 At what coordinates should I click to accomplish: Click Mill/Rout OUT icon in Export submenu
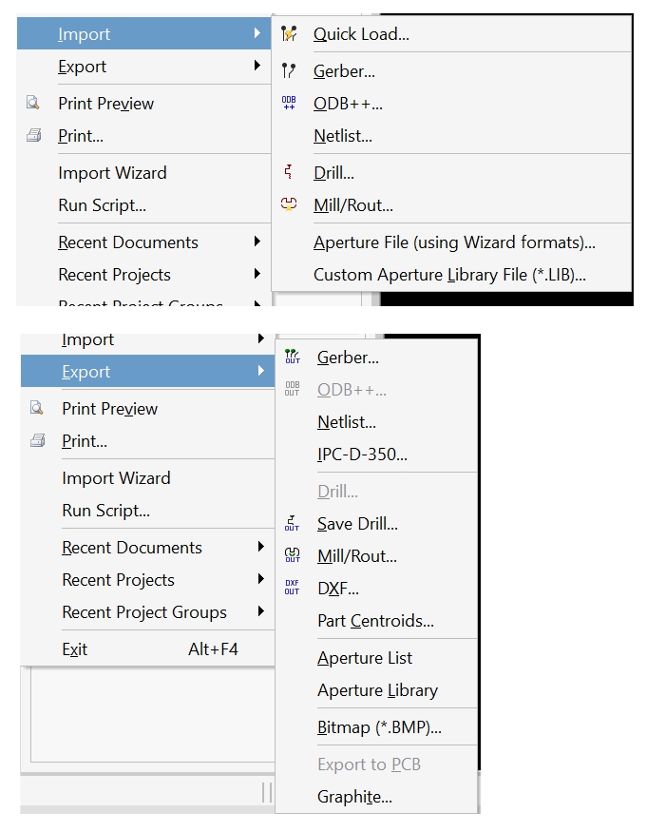[x=293, y=555]
